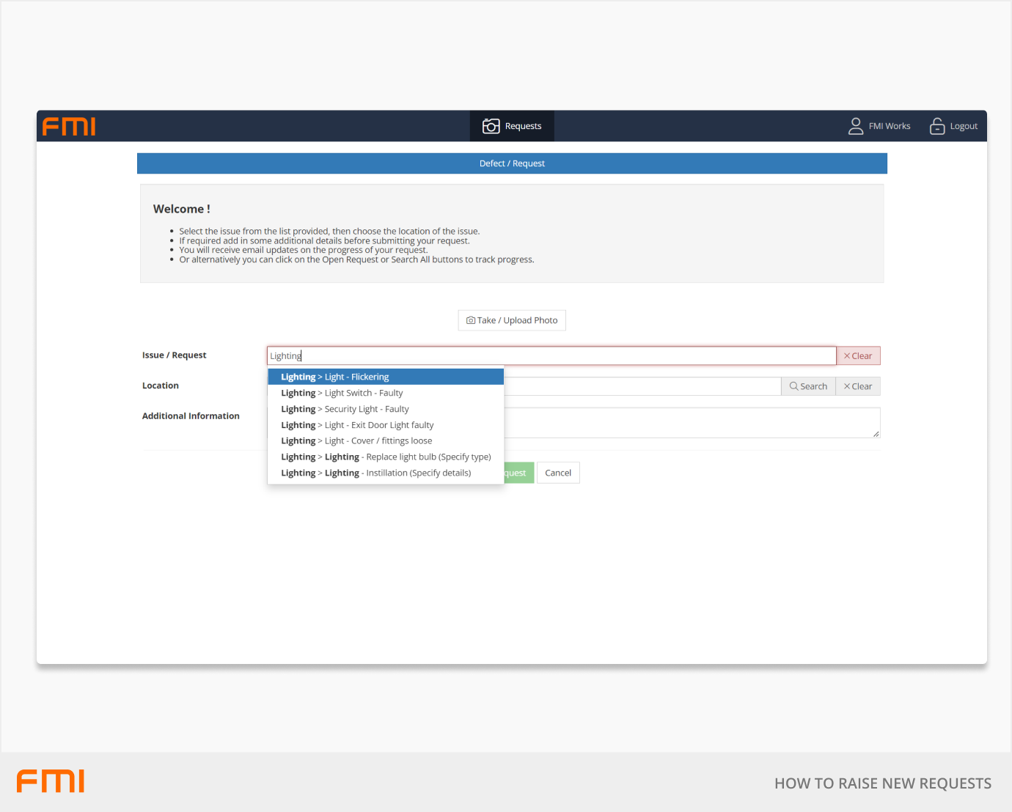The image size is (1012, 812).
Task: Clear the Issue / Request field
Action: pyautogui.click(x=857, y=356)
